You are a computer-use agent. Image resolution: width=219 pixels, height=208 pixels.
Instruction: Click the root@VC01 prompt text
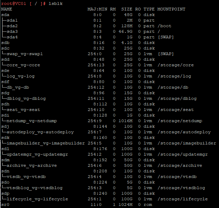tap(14, 3)
